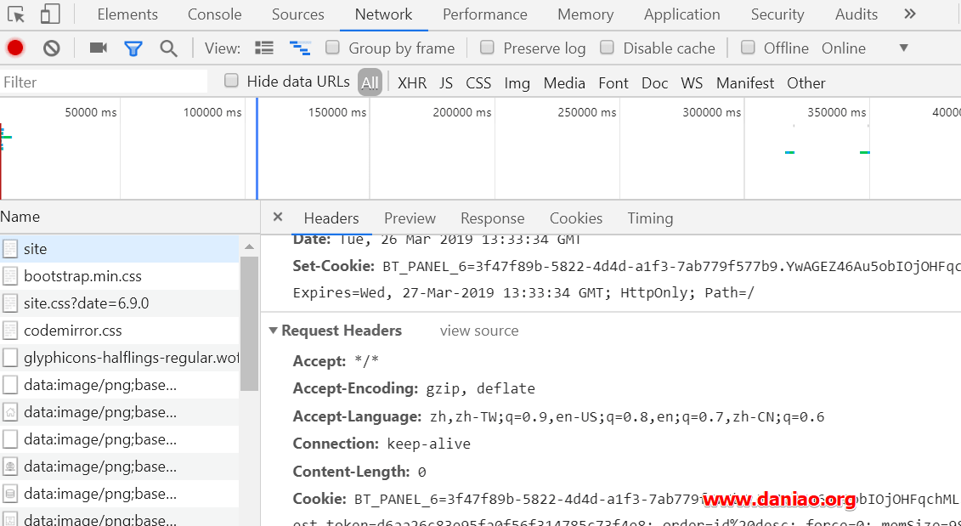Screen dimensions: 961x526
Task: Stop recording network log
Action: pos(15,48)
